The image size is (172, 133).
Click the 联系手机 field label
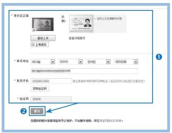[x=23, y=81]
